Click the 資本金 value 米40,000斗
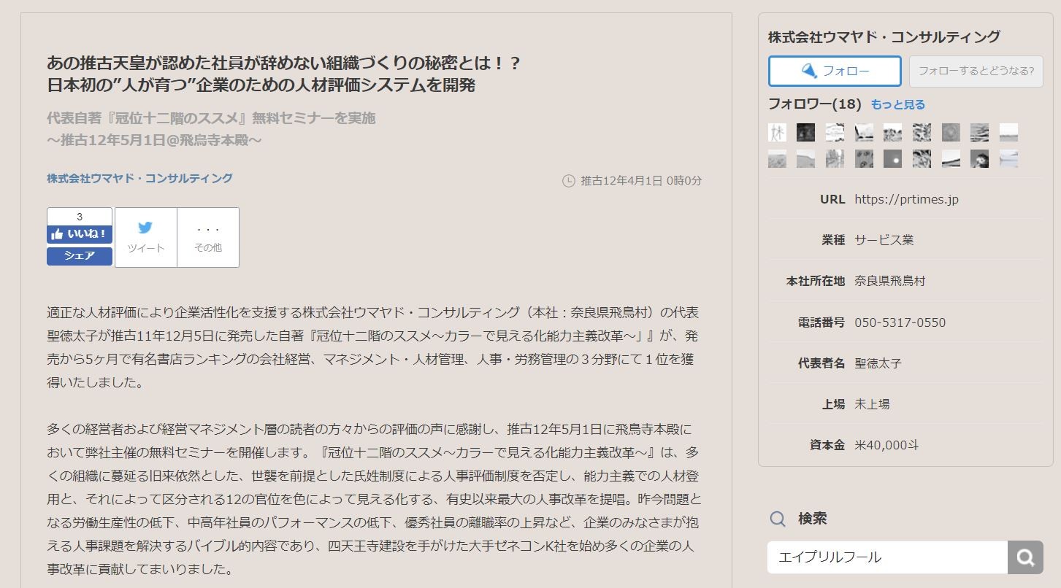 tap(886, 445)
